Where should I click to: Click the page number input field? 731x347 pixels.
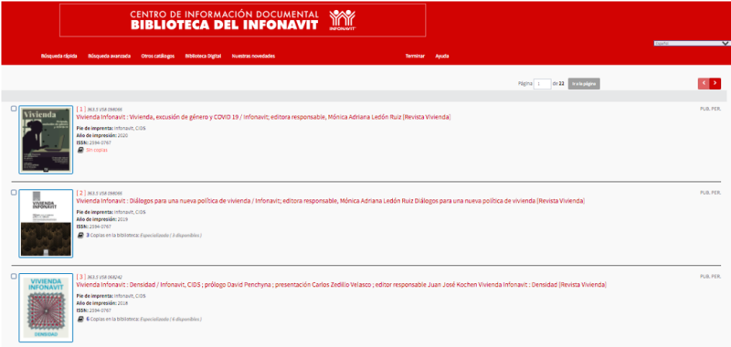click(542, 84)
